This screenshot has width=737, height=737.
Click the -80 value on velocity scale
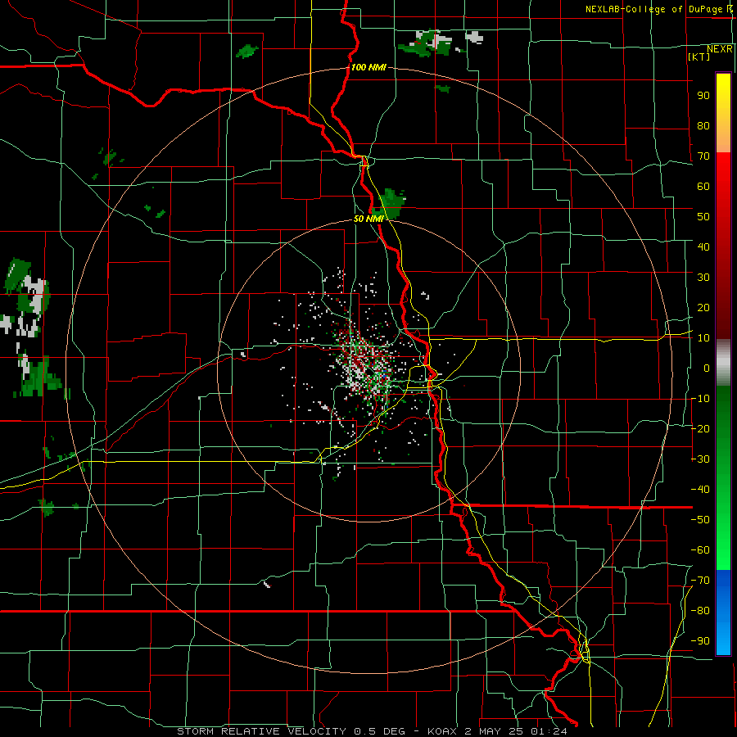[x=700, y=611]
